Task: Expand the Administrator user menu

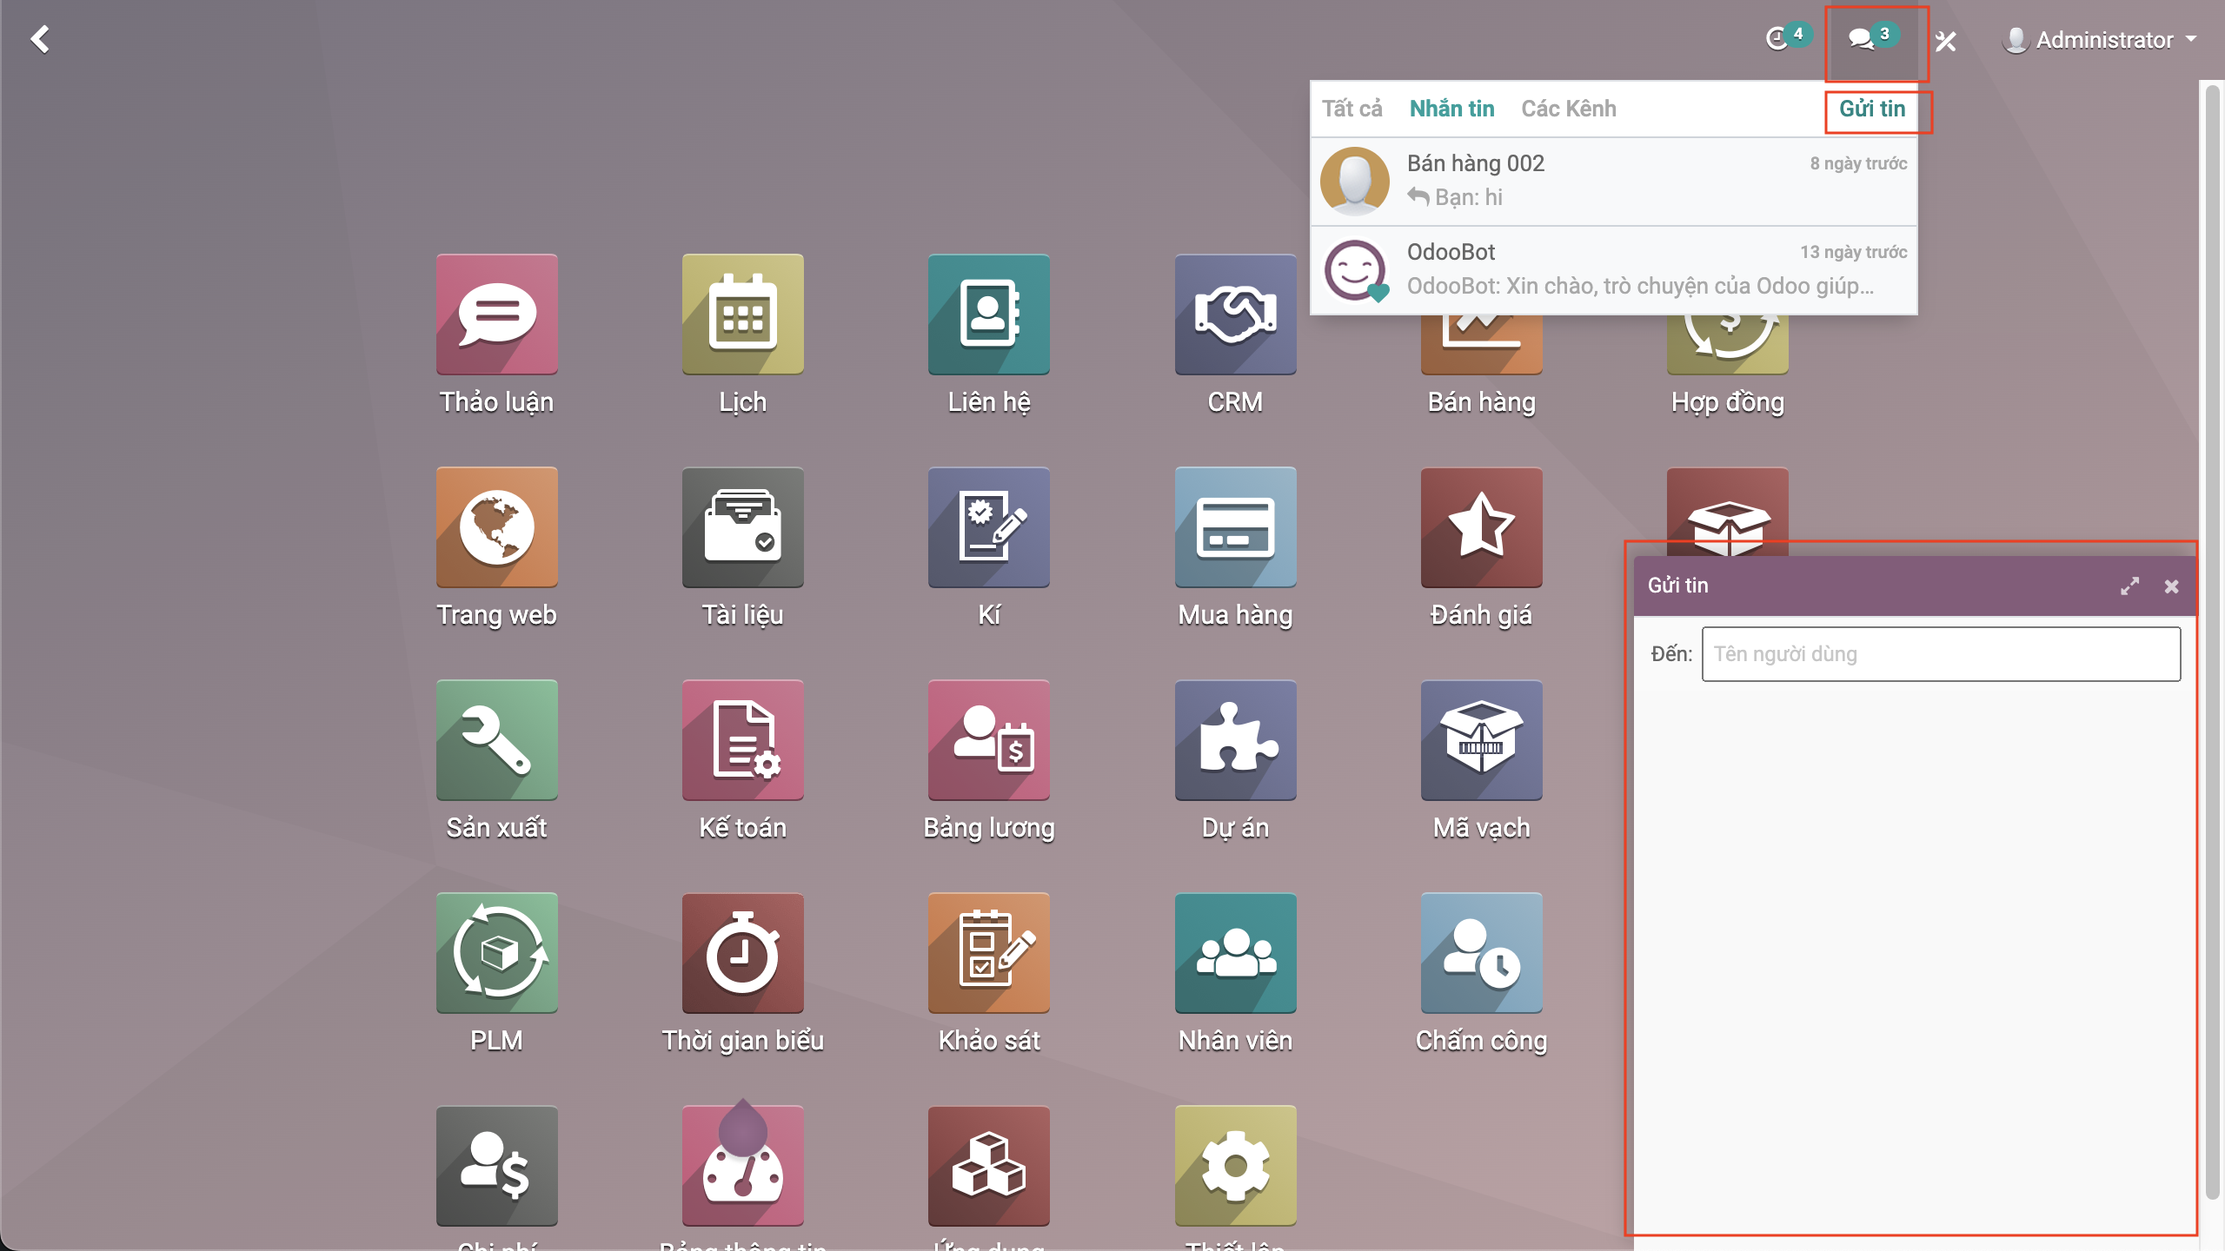Action: click(2099, 40)
